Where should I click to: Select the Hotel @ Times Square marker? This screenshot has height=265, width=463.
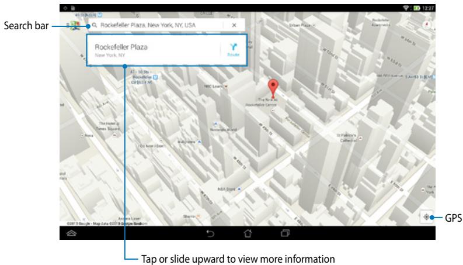pyautogui.click(x=115, y=135)
